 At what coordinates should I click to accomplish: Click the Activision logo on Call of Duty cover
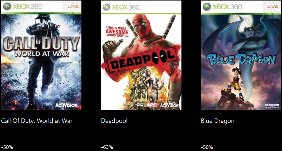click(67, 105)
